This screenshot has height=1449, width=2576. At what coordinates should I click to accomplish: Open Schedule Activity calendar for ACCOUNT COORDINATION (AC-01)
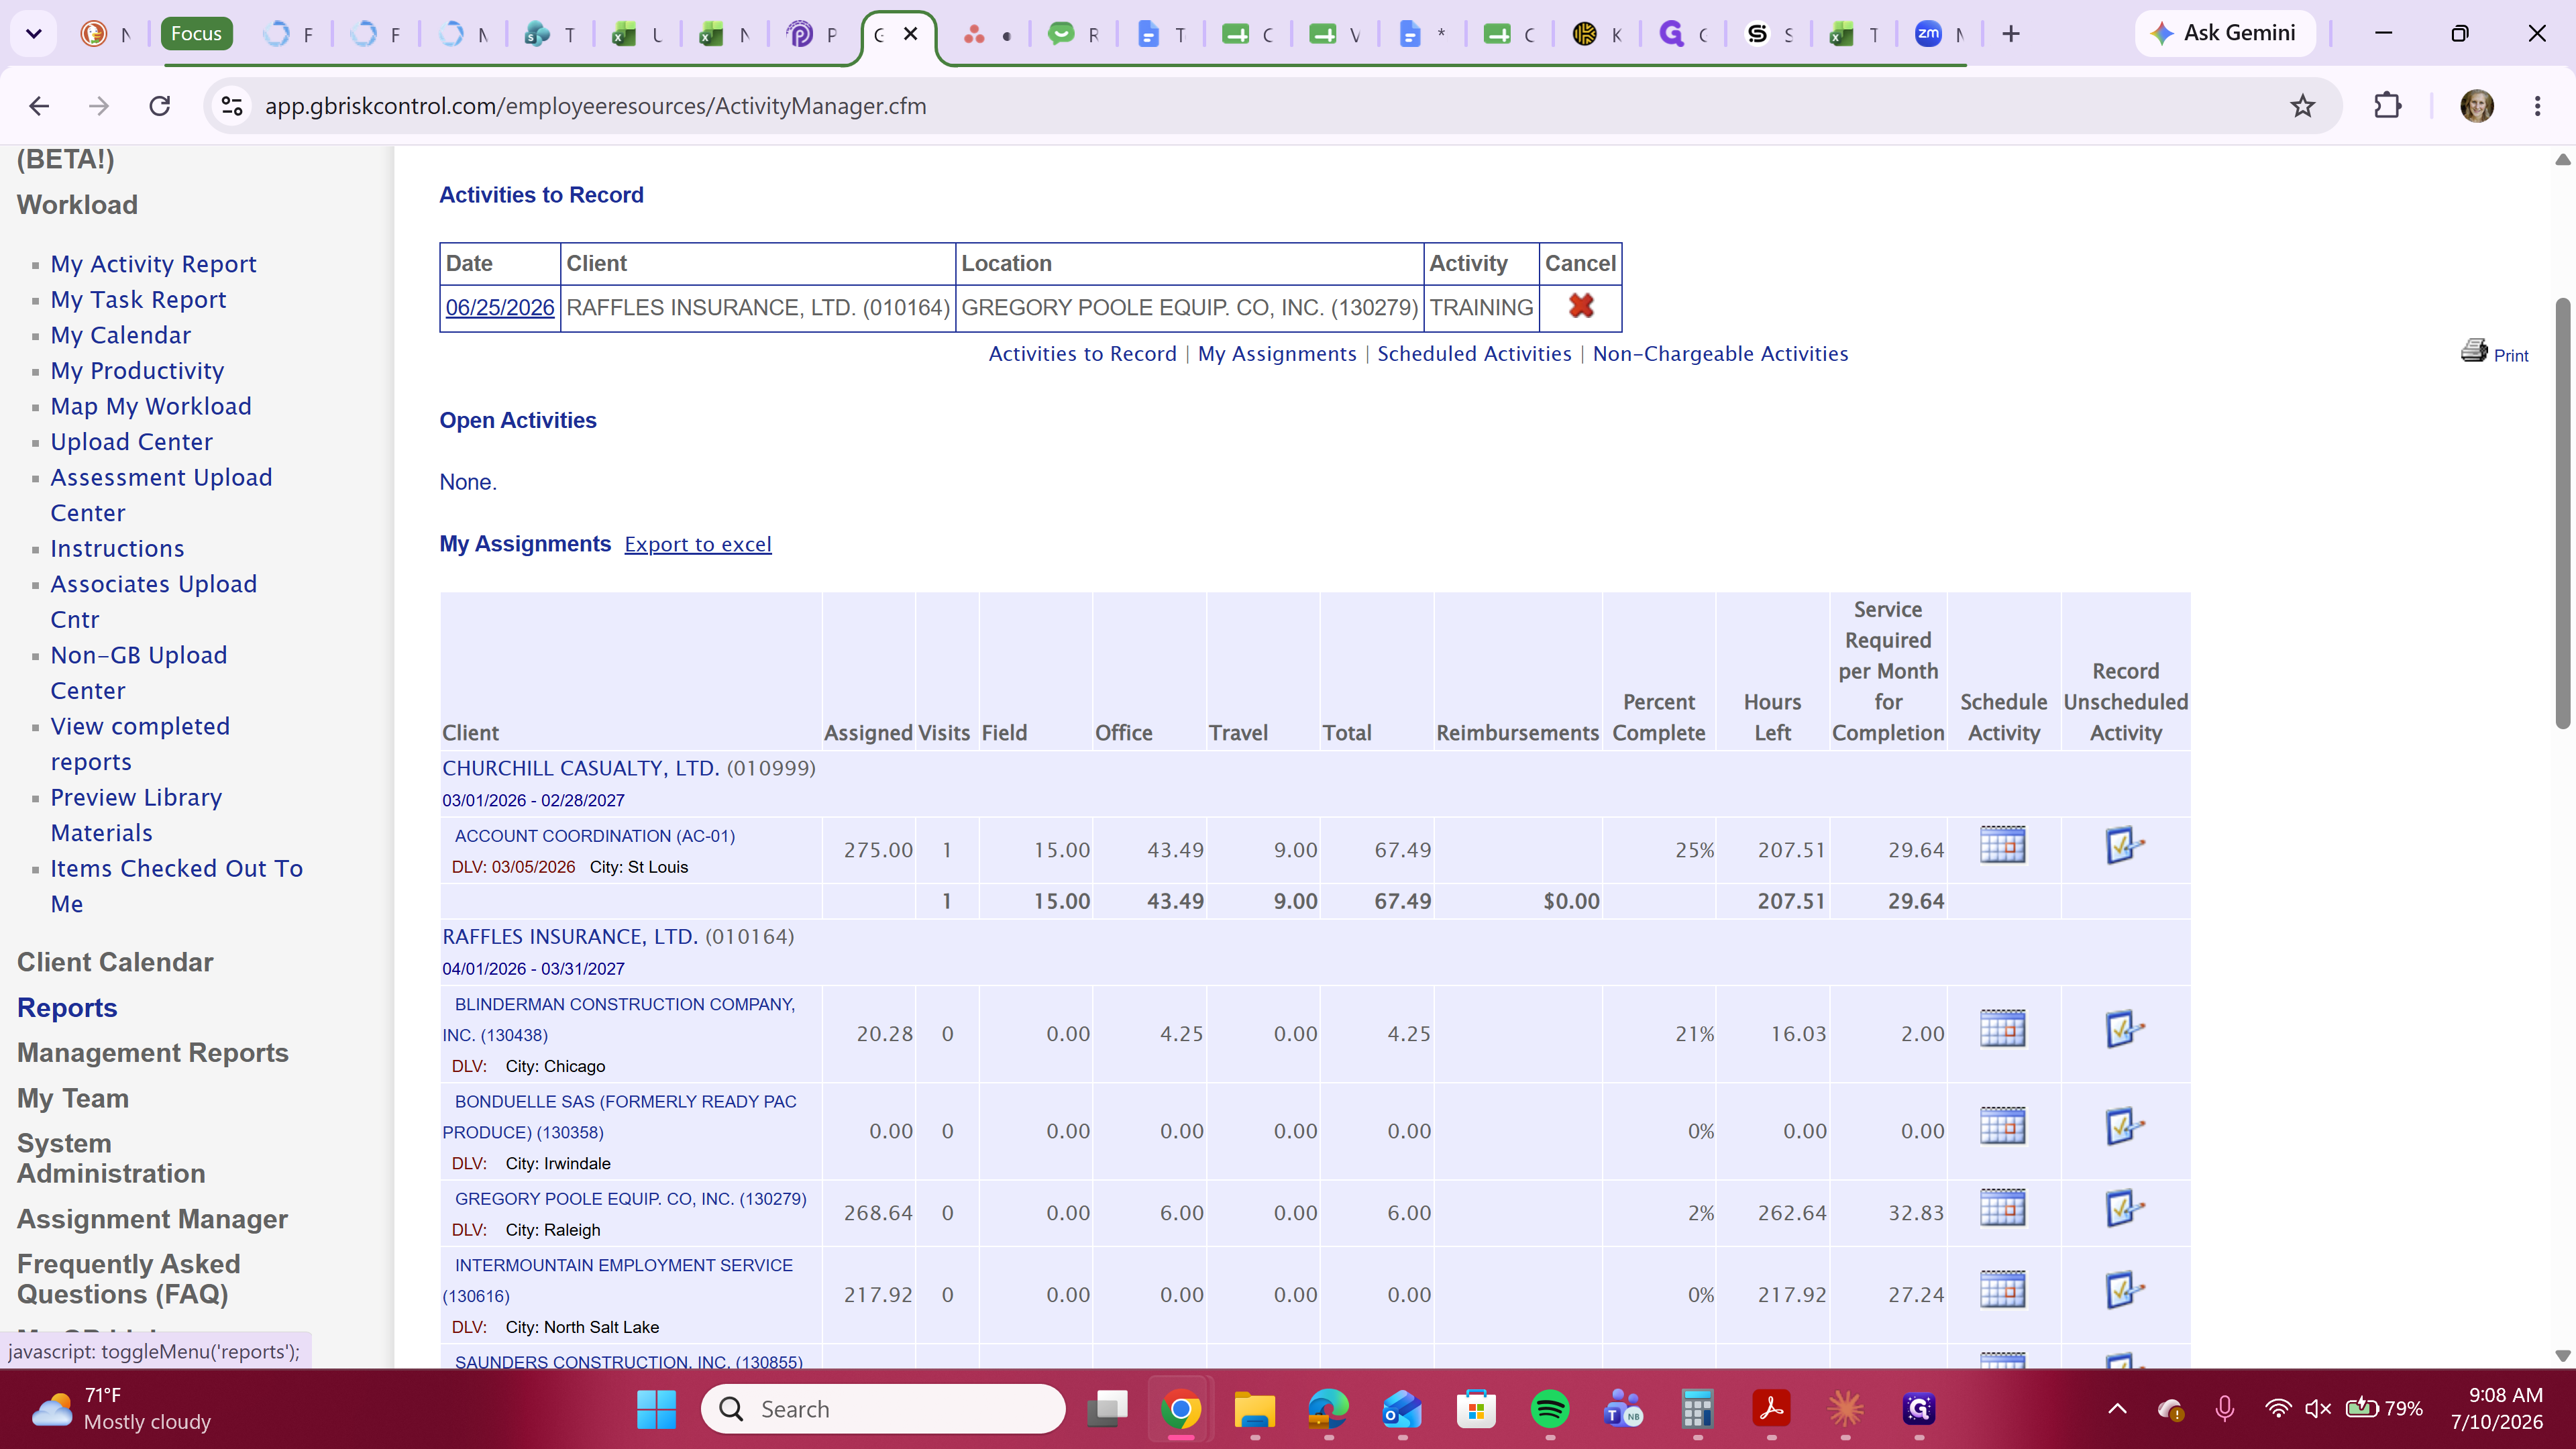(x=2002, y=845)
